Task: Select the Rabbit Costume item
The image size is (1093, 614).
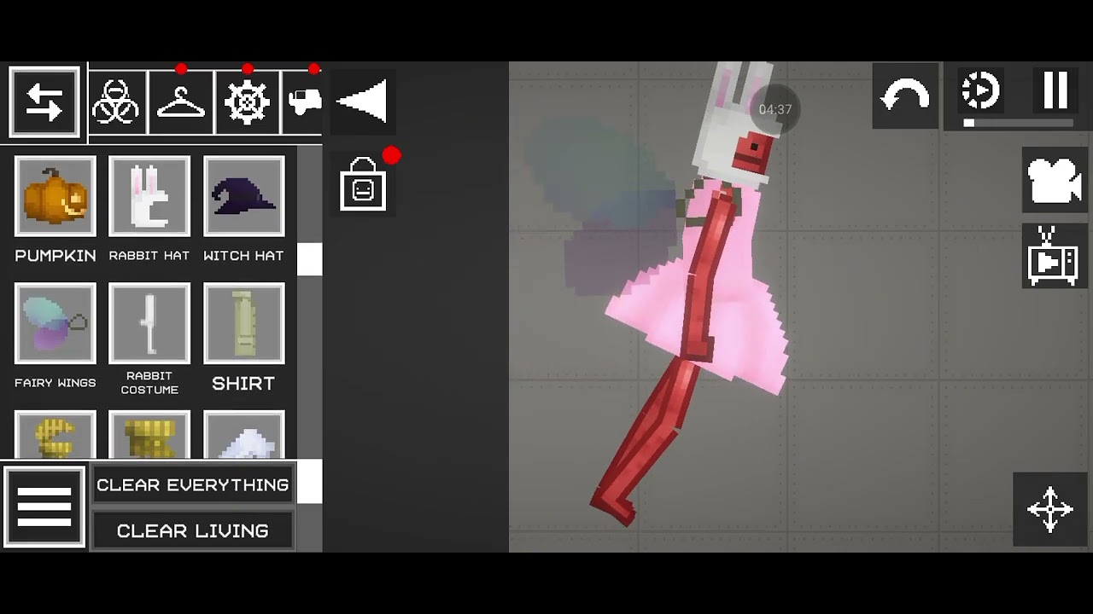Action: (149, 323)
